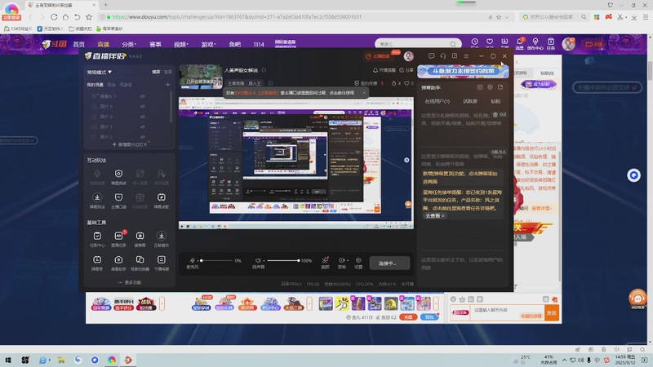Open the Windows Start menu
The height and width of the screenshot is (367, 653).
8,360
